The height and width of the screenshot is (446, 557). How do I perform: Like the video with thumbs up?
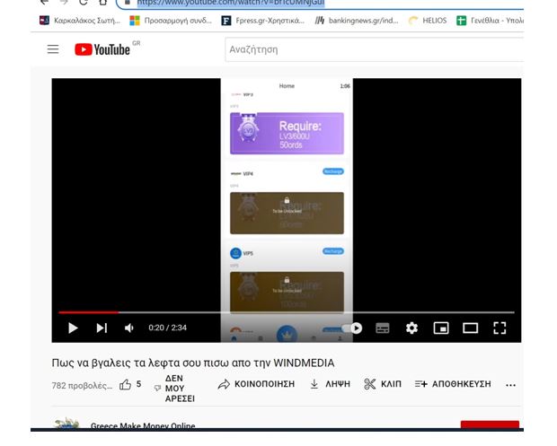[x=126, y=384]
